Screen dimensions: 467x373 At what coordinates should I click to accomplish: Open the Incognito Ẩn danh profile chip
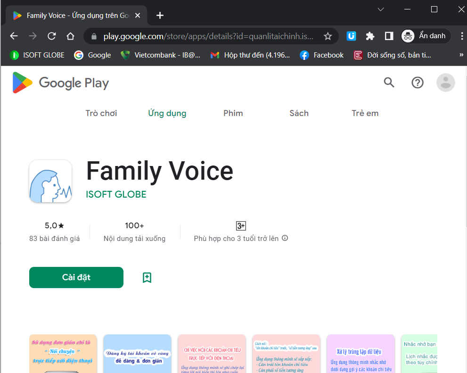pyautogui.click(x=425, y=36)
